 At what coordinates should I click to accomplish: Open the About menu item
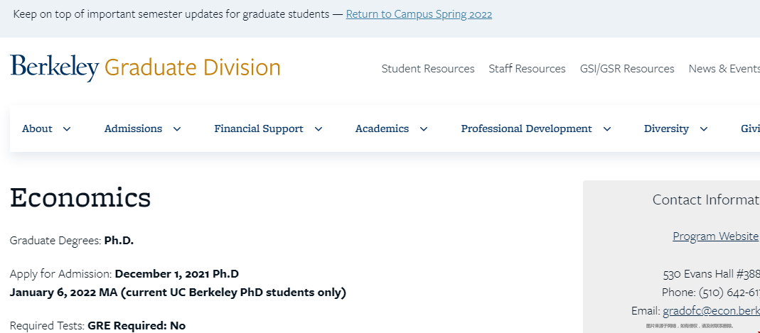(37, 129)
